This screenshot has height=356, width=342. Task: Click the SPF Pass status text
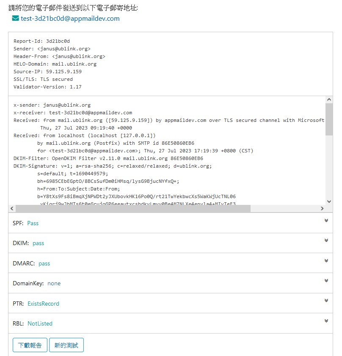tap(33, 223)
